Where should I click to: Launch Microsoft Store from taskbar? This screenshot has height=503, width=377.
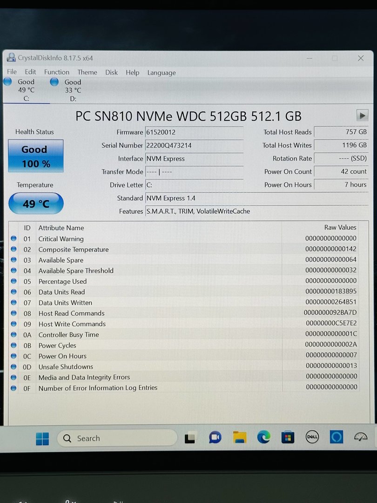click(288, 437)
